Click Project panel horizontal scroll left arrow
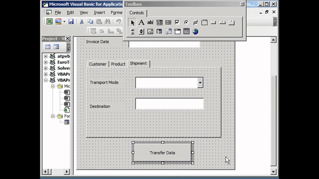 click(45, 172)
